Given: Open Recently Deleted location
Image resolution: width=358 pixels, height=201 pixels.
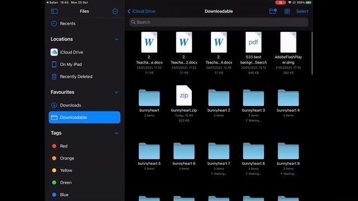Looking at the screenshot, I should pyautogui.click(x=84, y=76).
